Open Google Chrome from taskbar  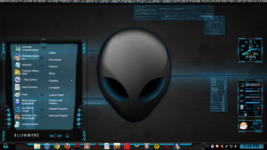click(x=57, y=146)
